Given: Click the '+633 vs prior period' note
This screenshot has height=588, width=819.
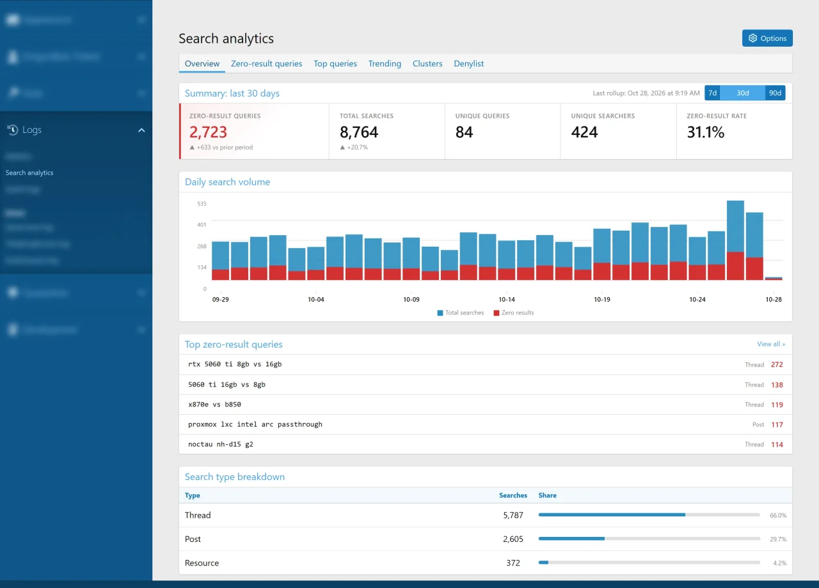Looking at the screenshot, I should coord(221,148).
